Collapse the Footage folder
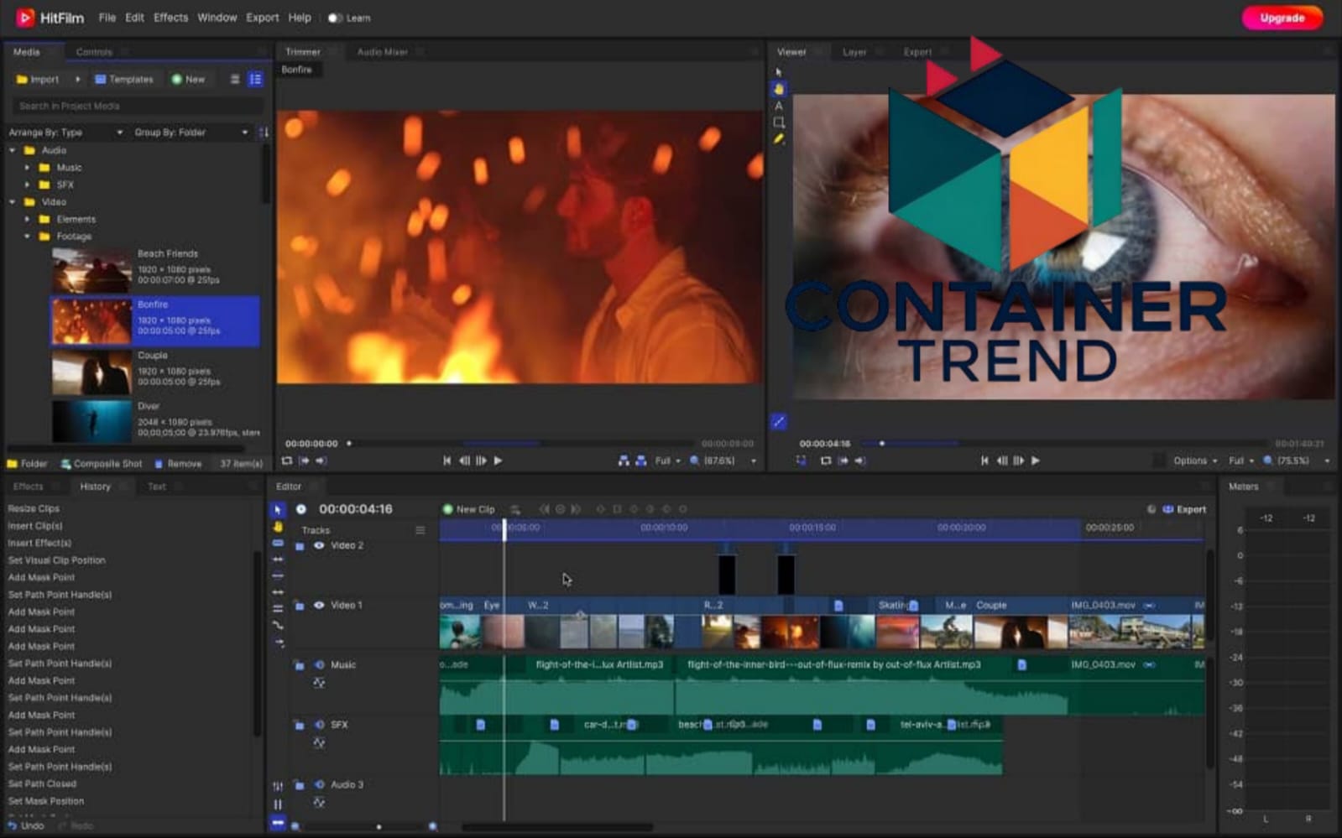The width and height of the screenshot is (1342, 838). (x=28, y=237)
